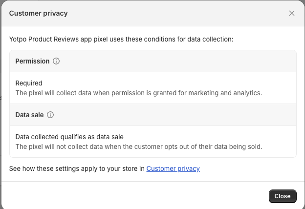Screen dimensions: 305x209
Task: Click the Customer privacy dialog title
Action: point(39,13)
